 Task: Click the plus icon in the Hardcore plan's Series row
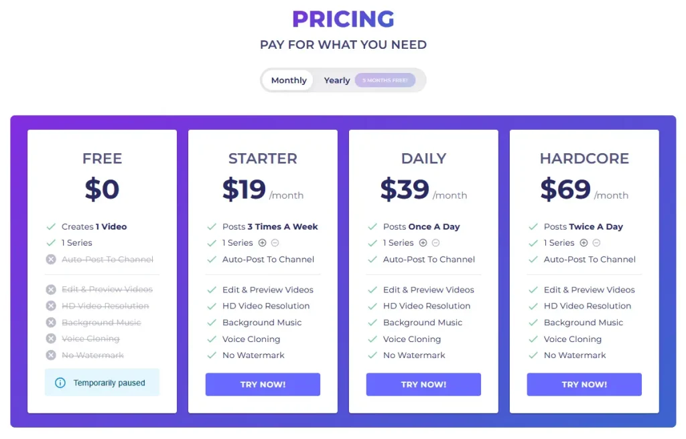coord(584,243)
